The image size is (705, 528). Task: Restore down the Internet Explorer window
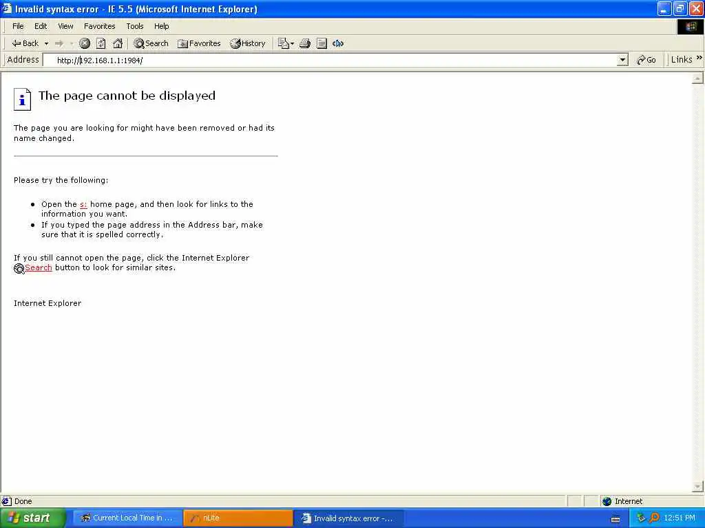[x=680, y=8]
